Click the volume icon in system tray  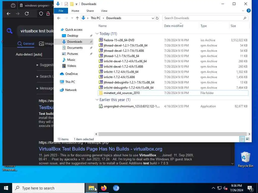tap(225, 188)
